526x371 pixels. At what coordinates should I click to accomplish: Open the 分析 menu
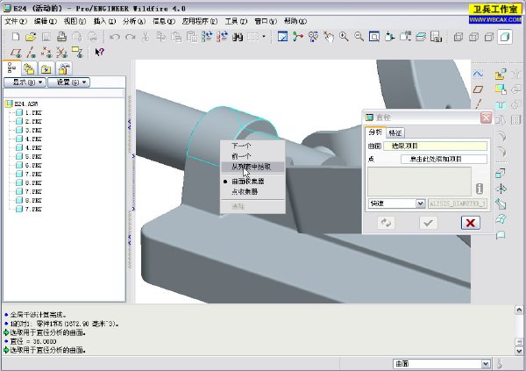pos(134,21)
